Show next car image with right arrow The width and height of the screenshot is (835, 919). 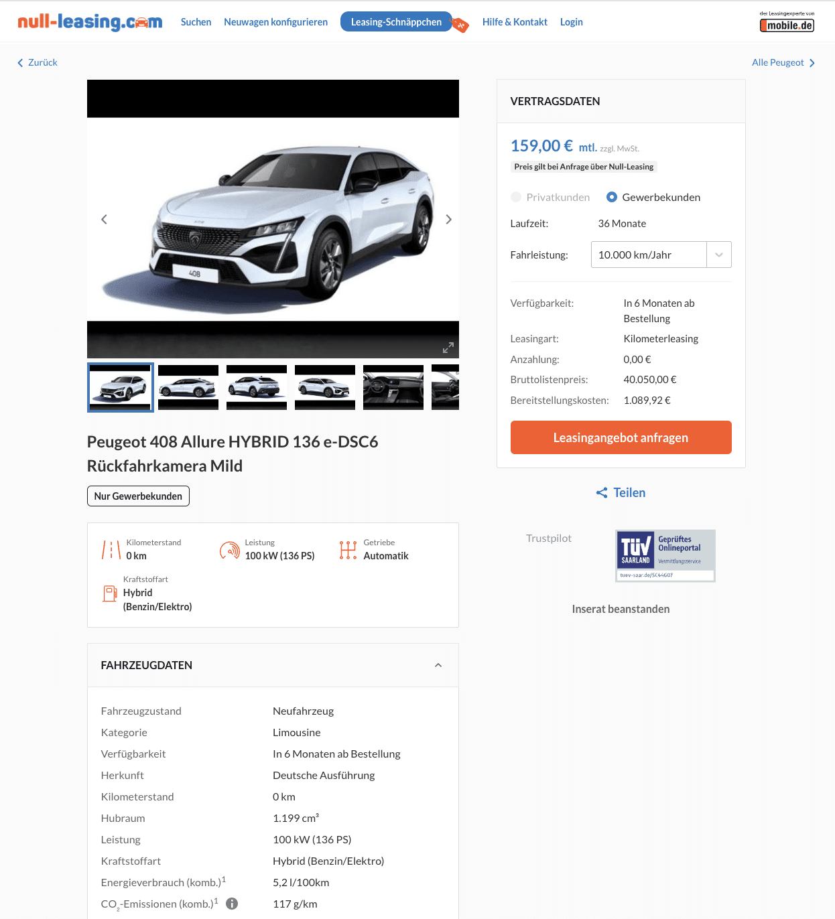click(449, 220)
